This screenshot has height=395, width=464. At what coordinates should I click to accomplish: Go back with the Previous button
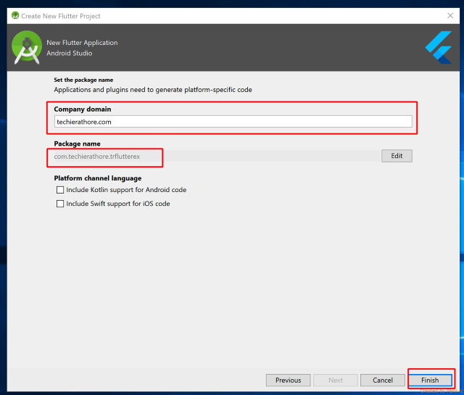pos(288,380)
